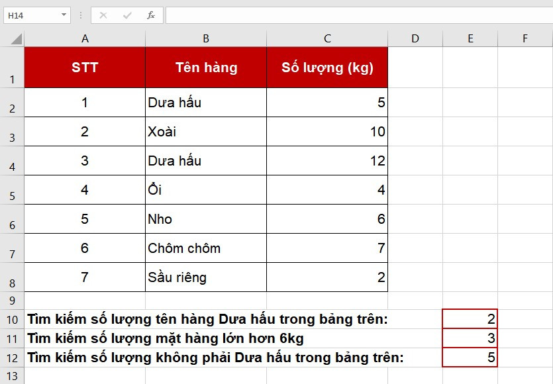This screenshot has width=553, height=384.
Task: Click the Cancel X icon in formula bar
Action: click(x=103, y=15)
